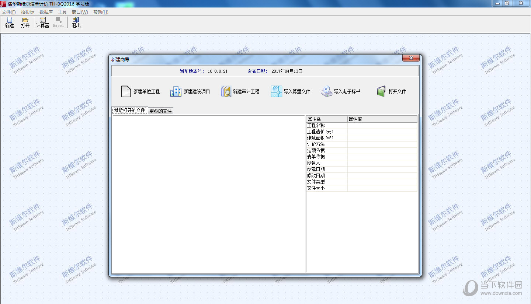Viewport: 531px width, 304px height.
Task: Open the 数据库 menu
Action: pos(46,12)
